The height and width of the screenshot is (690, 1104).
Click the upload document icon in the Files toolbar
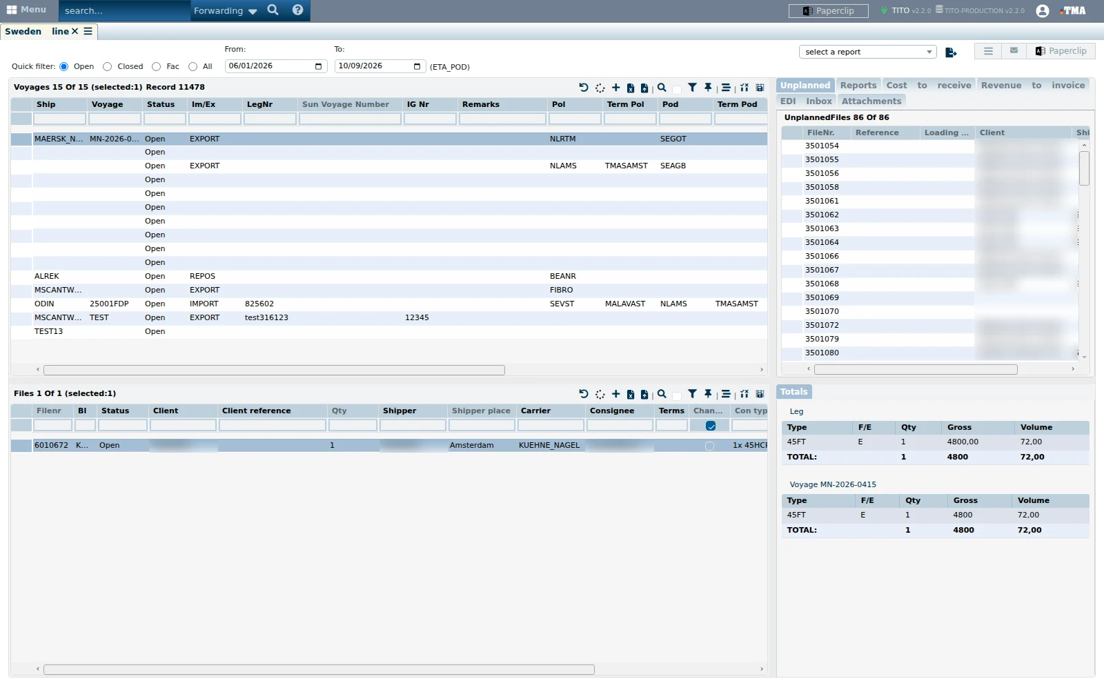[x=644, y=394]
